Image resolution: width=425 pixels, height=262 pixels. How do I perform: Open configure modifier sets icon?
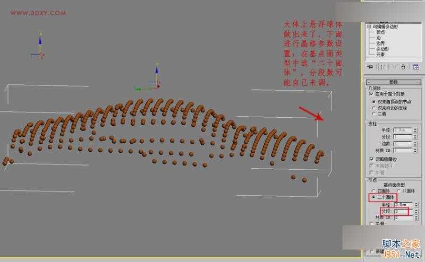pyautogui.click(x=416, y=67)
